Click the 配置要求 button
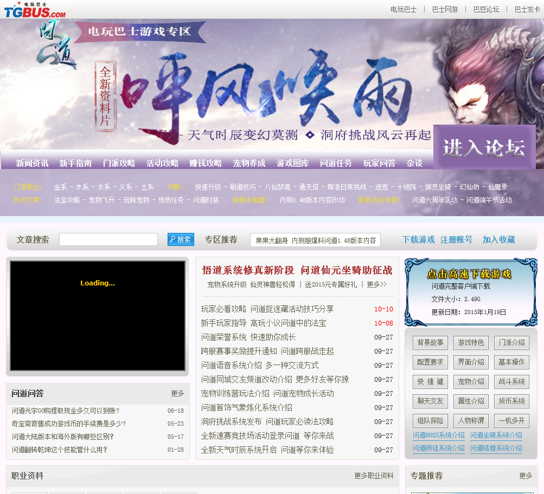The width and height of the screenshot is (544, 494). (430, 362)
